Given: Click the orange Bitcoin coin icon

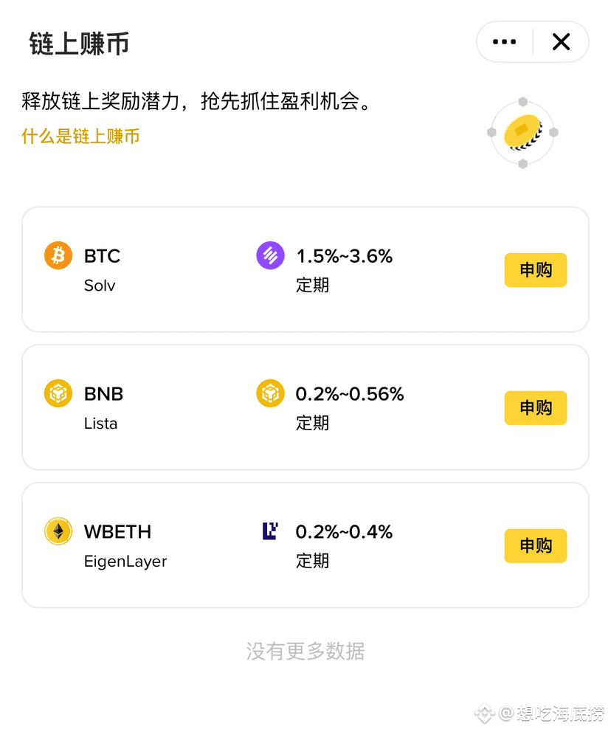Looking at the screenshot, I should click(58, 255).
